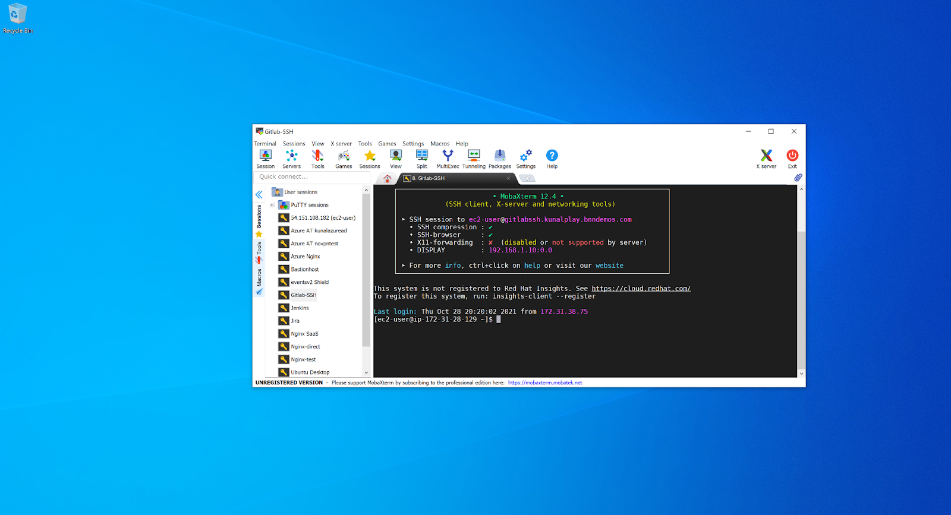951x515 pixels.
Task: Open the Session toolbar button
Action: coord(265,159)
